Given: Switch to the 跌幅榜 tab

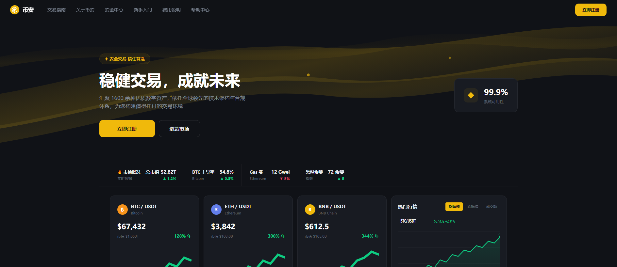Looking at the screenshot, I should click(x=473, y=207).
